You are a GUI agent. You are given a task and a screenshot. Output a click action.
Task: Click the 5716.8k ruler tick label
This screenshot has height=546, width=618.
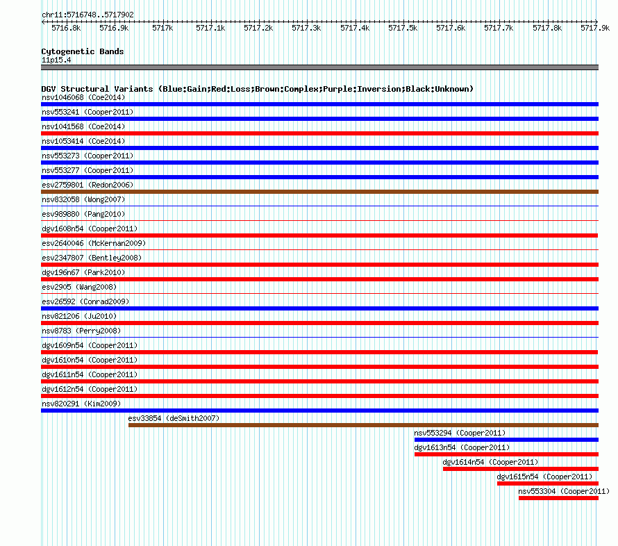click(x=66, y=28)
